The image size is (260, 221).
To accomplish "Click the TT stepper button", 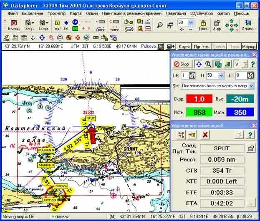I will pos(250,75).
